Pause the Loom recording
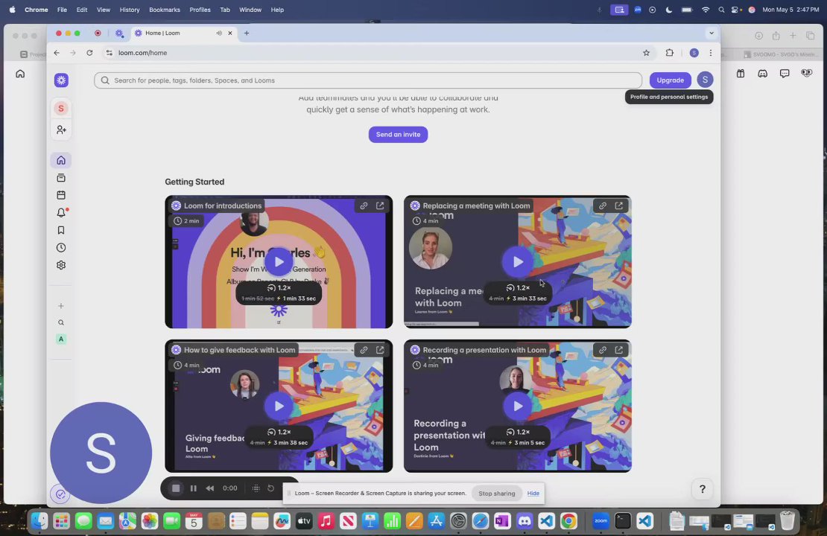The height and width of the screenshot is (536, 827). click(194, 488)
